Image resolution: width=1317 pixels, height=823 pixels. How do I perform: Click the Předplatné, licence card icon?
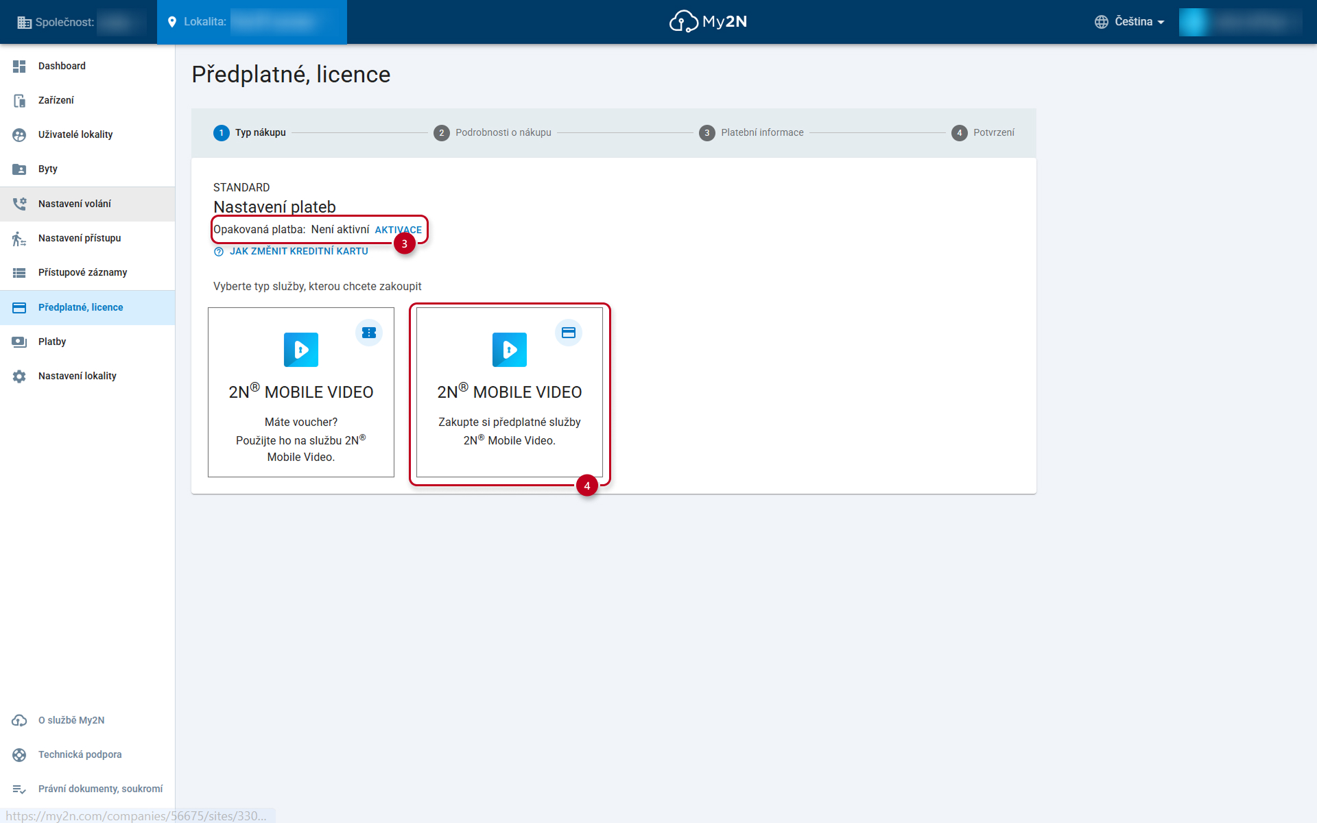pos(19,307)
